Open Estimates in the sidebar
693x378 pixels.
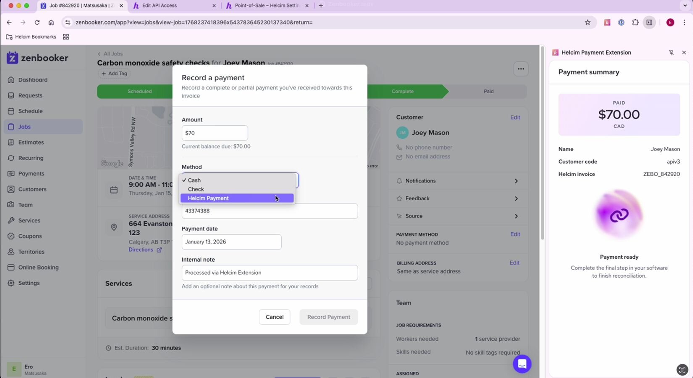click(43, 142)
